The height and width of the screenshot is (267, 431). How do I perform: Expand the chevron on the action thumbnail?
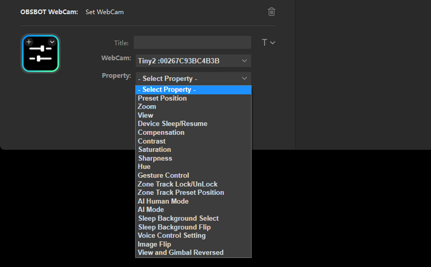pos(52,42)
